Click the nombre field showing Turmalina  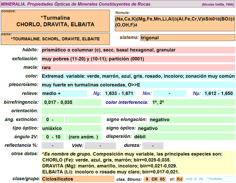55,21
